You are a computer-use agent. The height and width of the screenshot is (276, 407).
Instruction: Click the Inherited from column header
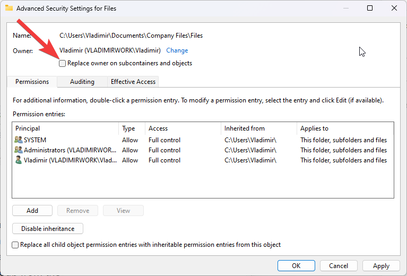[258, 128]
